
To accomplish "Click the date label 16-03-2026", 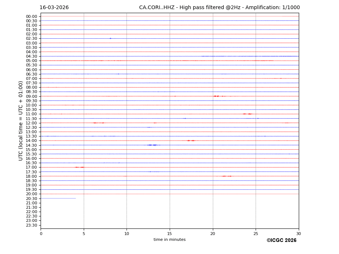I will pos(54,8).
